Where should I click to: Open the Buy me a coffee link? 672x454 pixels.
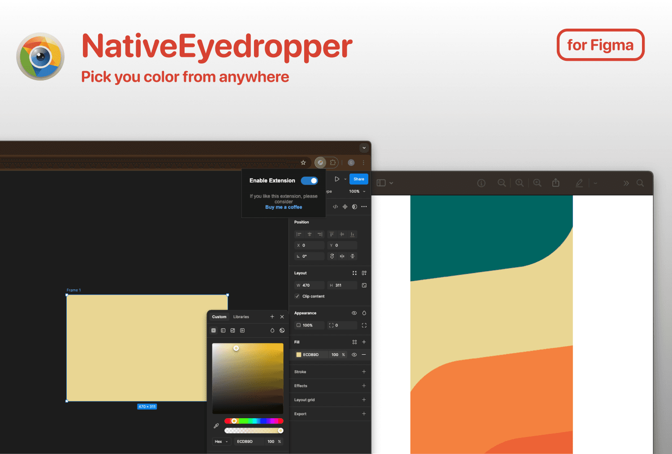pos(284,207)
